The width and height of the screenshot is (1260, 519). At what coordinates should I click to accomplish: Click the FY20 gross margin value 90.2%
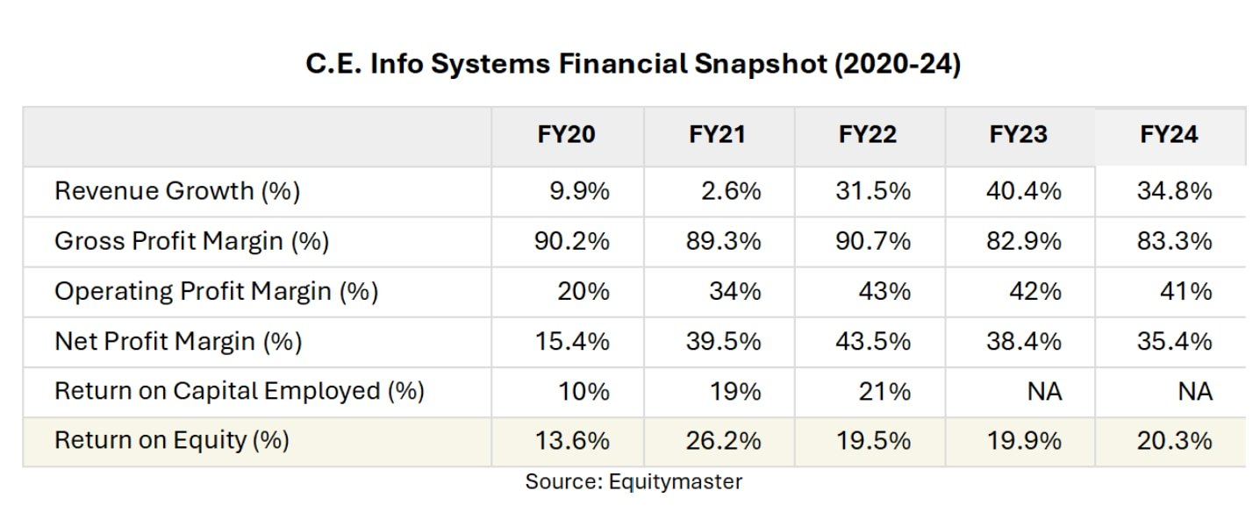tap(571, 241)
